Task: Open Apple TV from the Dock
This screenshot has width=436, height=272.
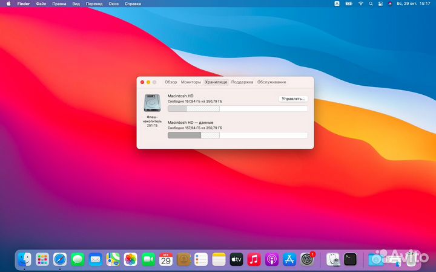Action: 236,260
